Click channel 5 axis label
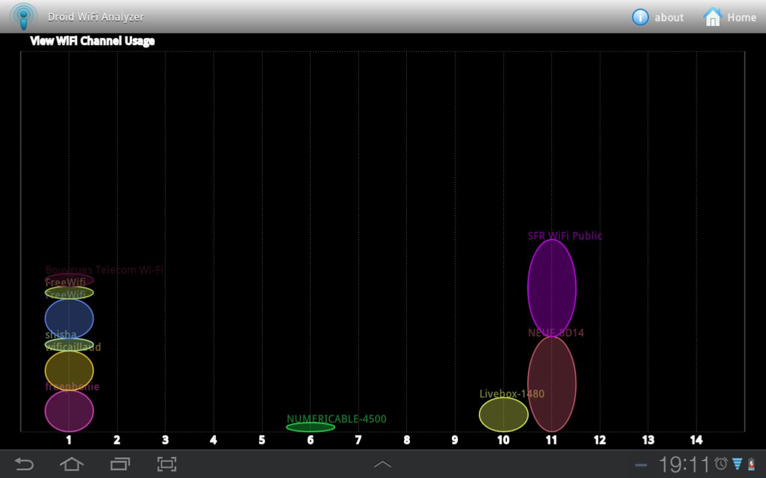 [262, 440]
